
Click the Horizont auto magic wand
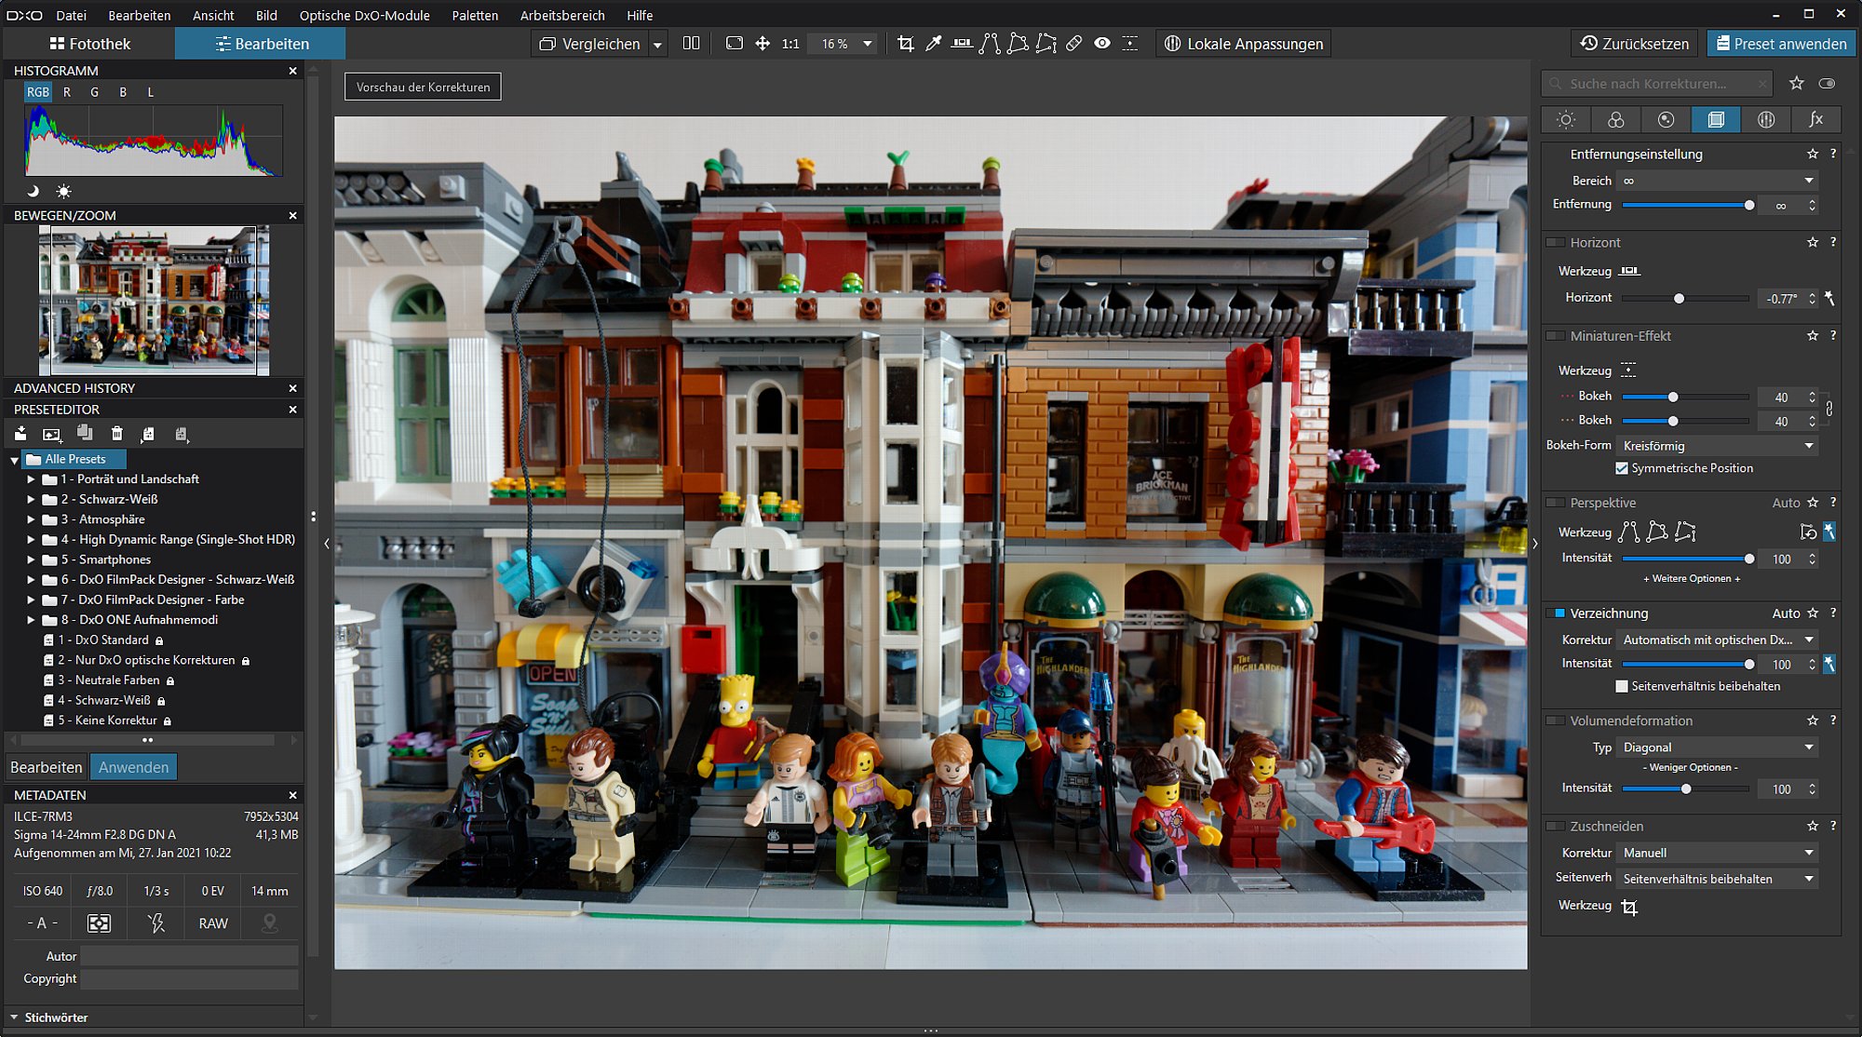[x=1829, y=298]
